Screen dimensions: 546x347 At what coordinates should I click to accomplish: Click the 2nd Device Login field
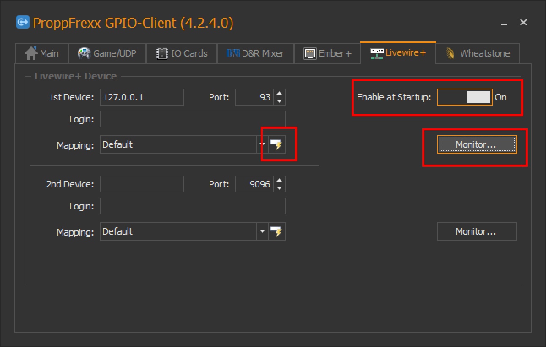pyautogui.click(x=193, y=206)
